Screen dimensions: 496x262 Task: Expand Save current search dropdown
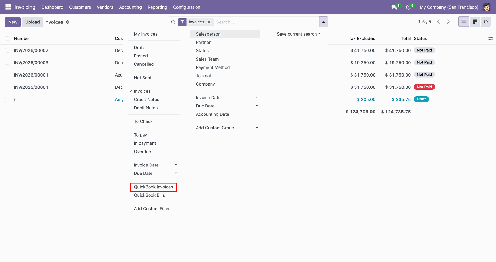pos(298,34)
